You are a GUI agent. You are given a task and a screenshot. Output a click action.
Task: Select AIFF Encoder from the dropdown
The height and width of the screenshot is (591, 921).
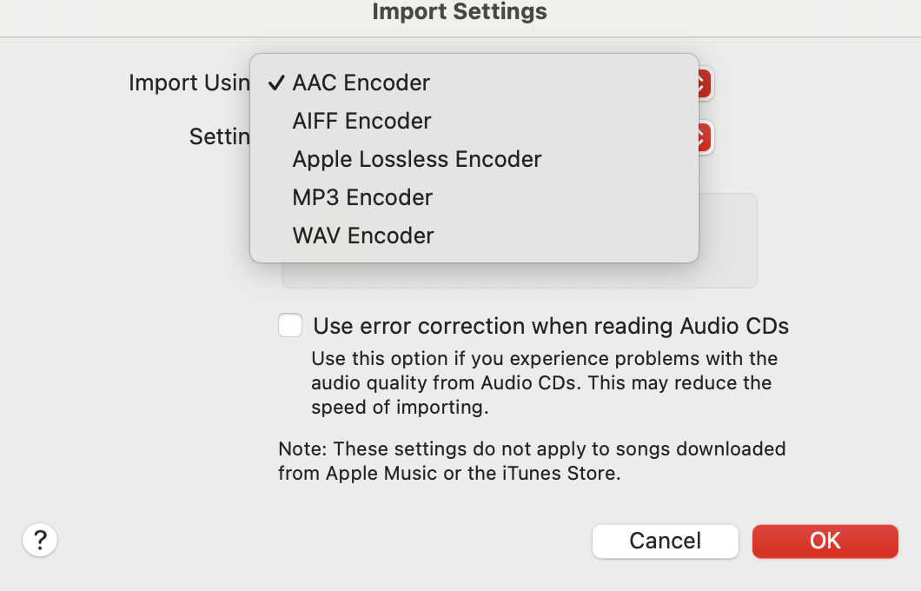click(361, 121)
